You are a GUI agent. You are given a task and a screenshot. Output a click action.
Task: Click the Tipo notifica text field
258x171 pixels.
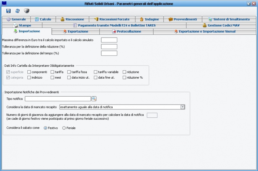58,98
